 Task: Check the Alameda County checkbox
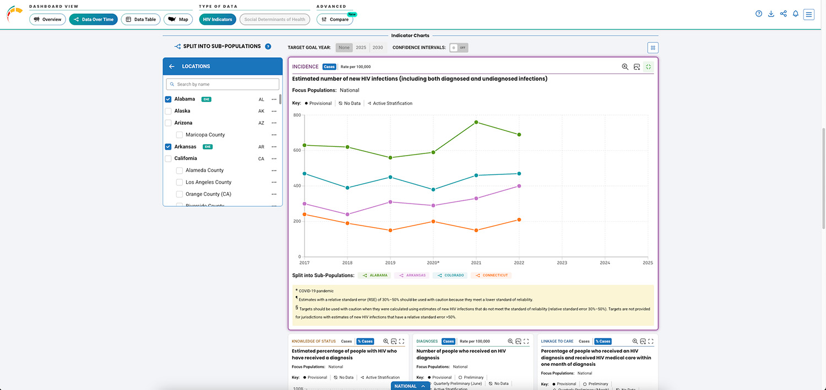(x=180, y=171)
